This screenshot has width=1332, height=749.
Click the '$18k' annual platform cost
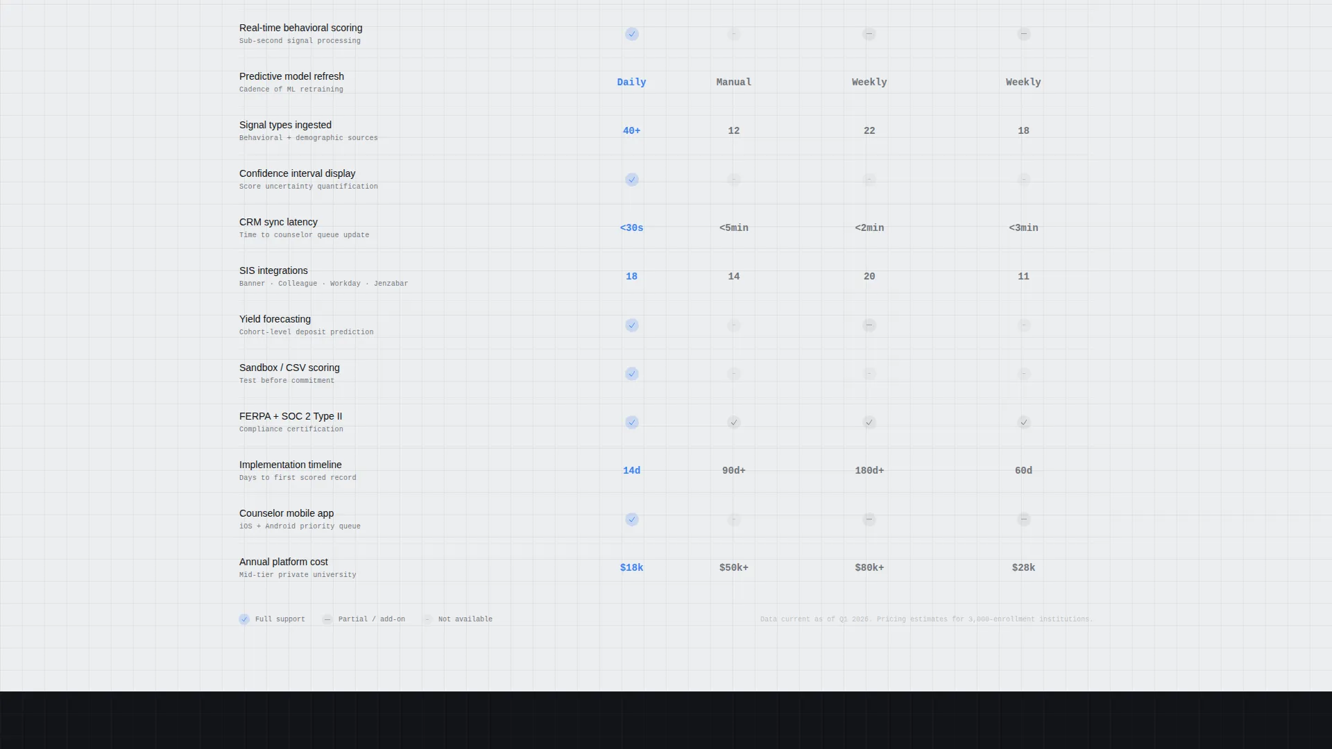point(631,567)
